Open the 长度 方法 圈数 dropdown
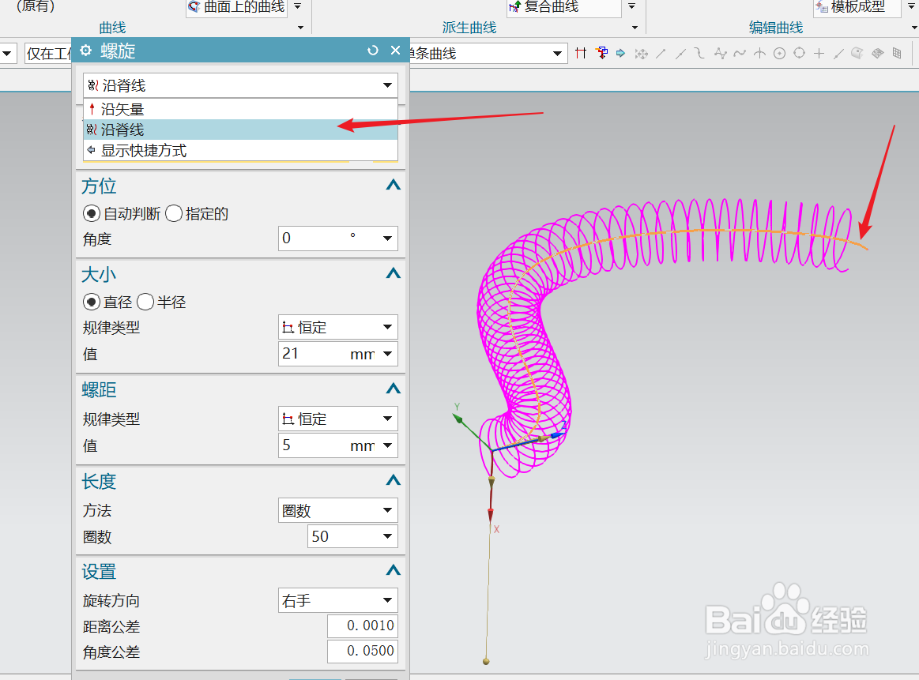 pyautogui.click(x=338, y=511)
